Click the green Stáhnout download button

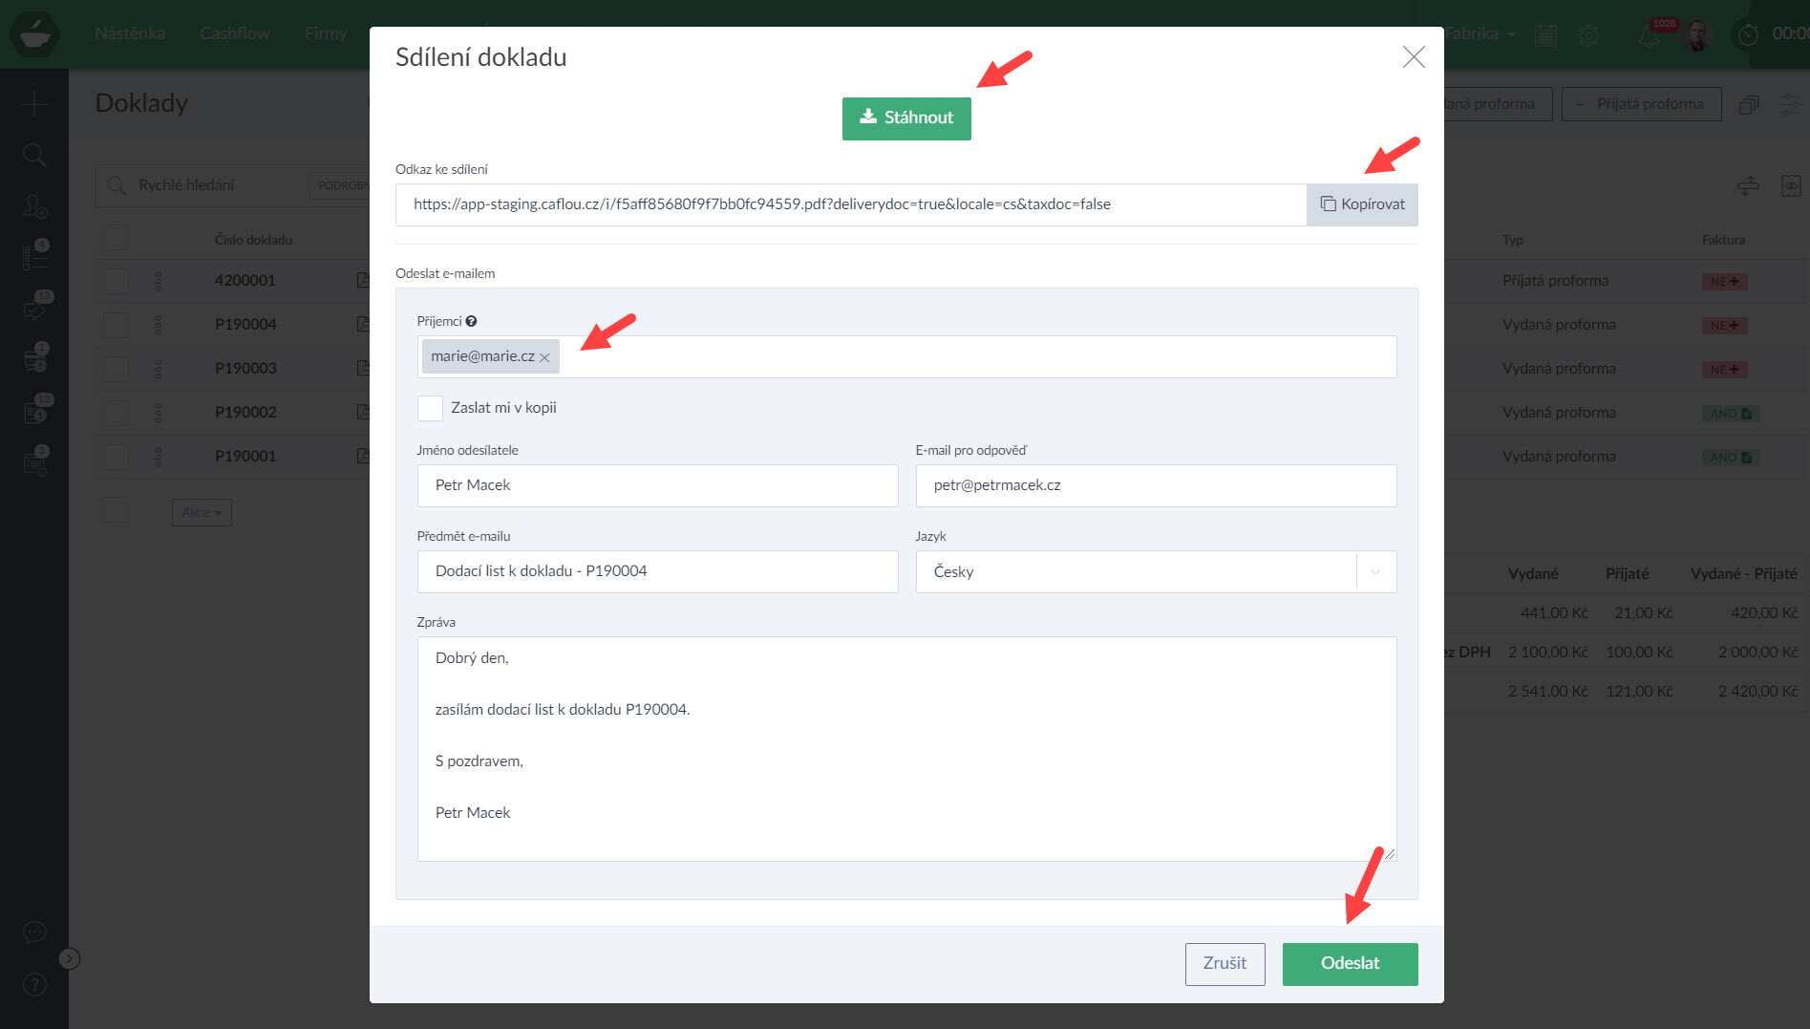click(905, 118)
